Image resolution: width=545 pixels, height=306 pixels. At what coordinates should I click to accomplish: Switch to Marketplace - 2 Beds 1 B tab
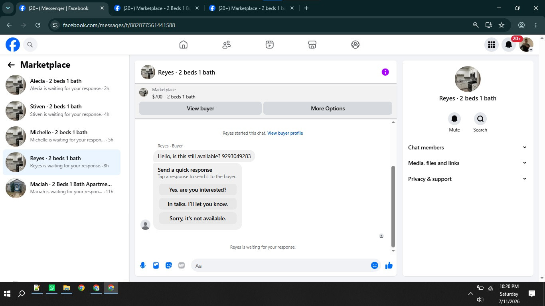(x=157, y=8)
